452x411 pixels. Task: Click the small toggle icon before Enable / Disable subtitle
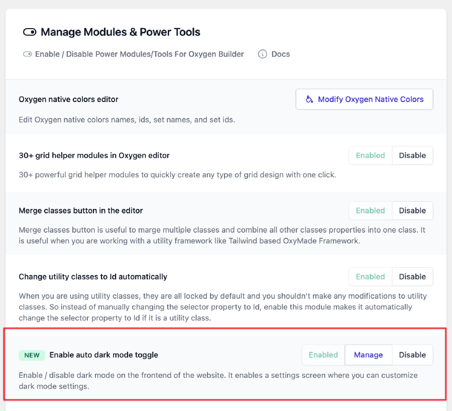[x=28, y=54]
